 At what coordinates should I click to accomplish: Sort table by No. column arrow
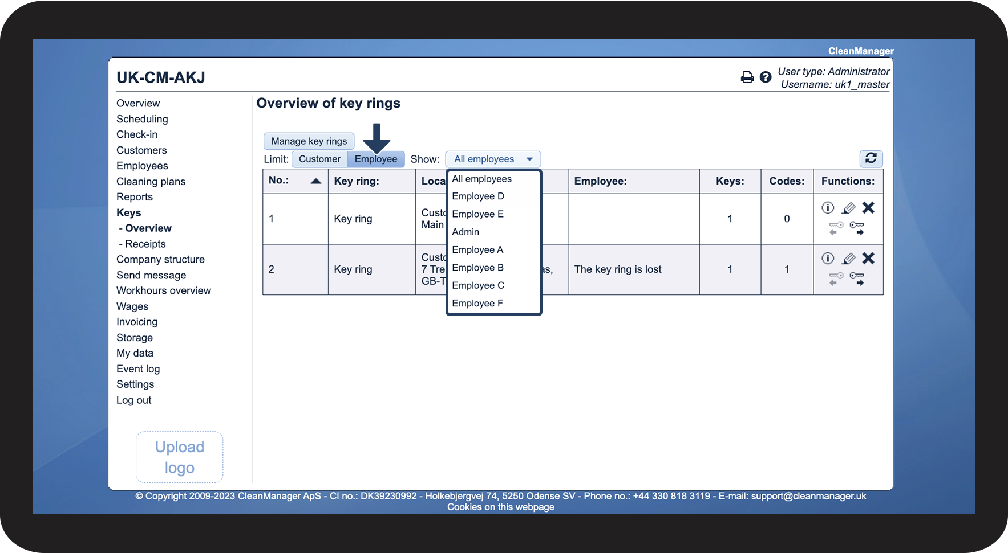coord(315,181)
